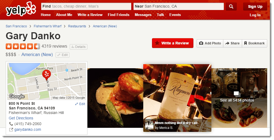Click the San Francisco, CA 94109 address line
The width and height of the screenshot is (274, 140).
pos(32,108)
